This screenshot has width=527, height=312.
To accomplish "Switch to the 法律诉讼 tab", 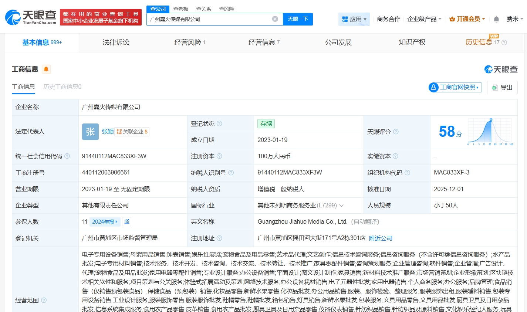I will [116, 43].
